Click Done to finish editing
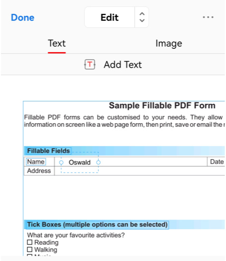 point(23,17)
